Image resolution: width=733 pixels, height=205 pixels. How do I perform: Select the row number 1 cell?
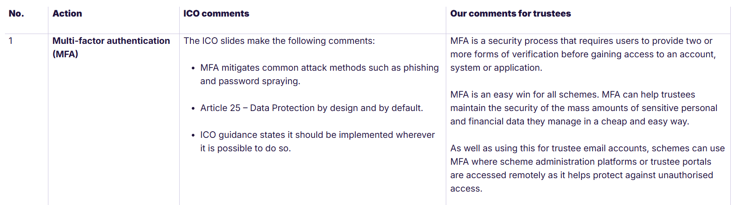coord(11,41)
